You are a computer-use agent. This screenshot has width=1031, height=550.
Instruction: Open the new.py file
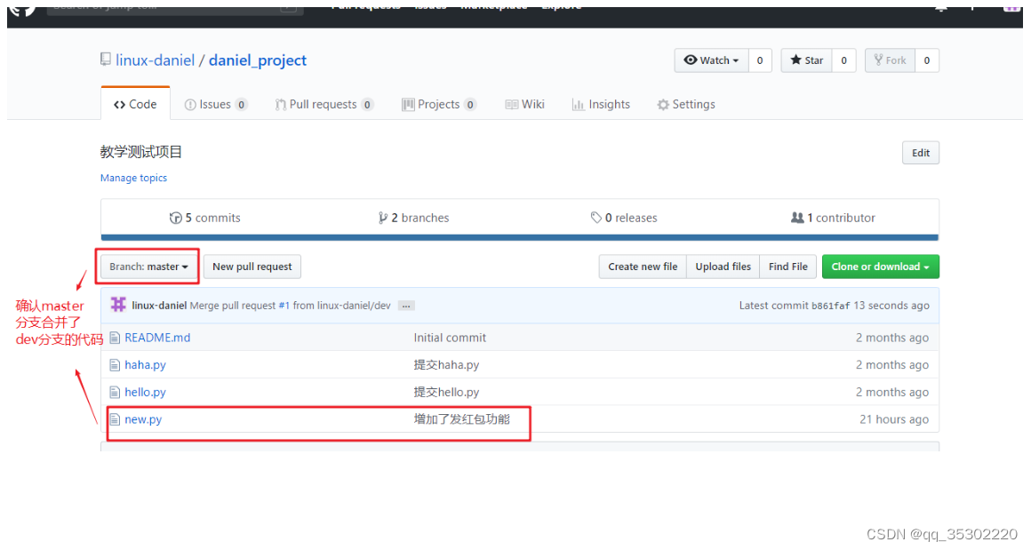pyautogui.click(x=143, y=419)
